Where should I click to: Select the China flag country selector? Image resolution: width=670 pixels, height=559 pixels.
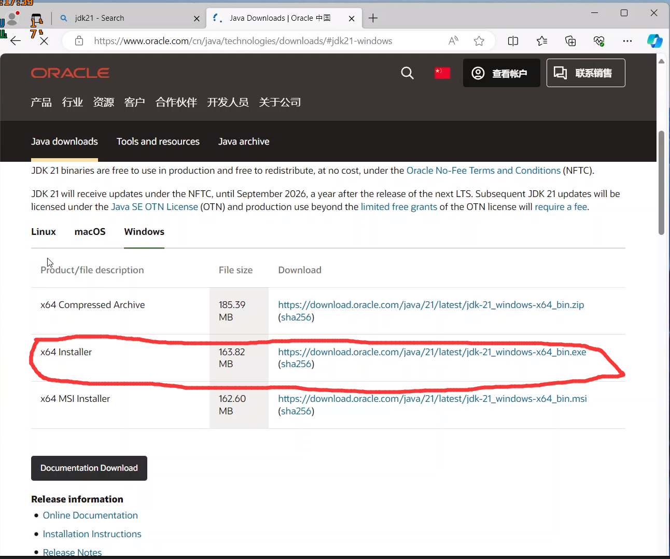tap(442, 73)
